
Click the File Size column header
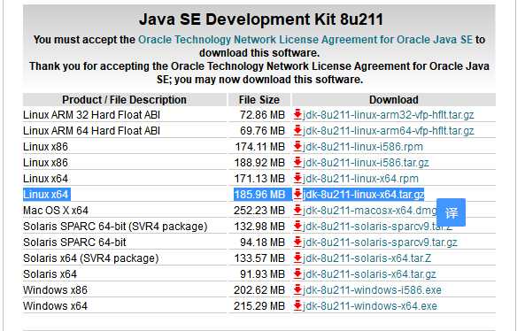coord(259,100)
